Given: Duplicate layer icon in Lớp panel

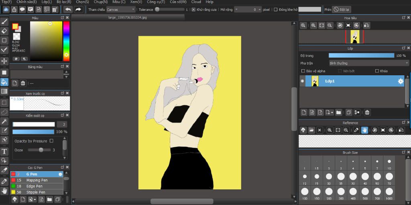Looking at the screenshot, I should (x=348, y=113).
